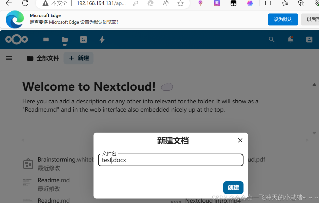Click the first Readme.md file name
The width and height of the screenshot is (319, 203).
(54, 180)
